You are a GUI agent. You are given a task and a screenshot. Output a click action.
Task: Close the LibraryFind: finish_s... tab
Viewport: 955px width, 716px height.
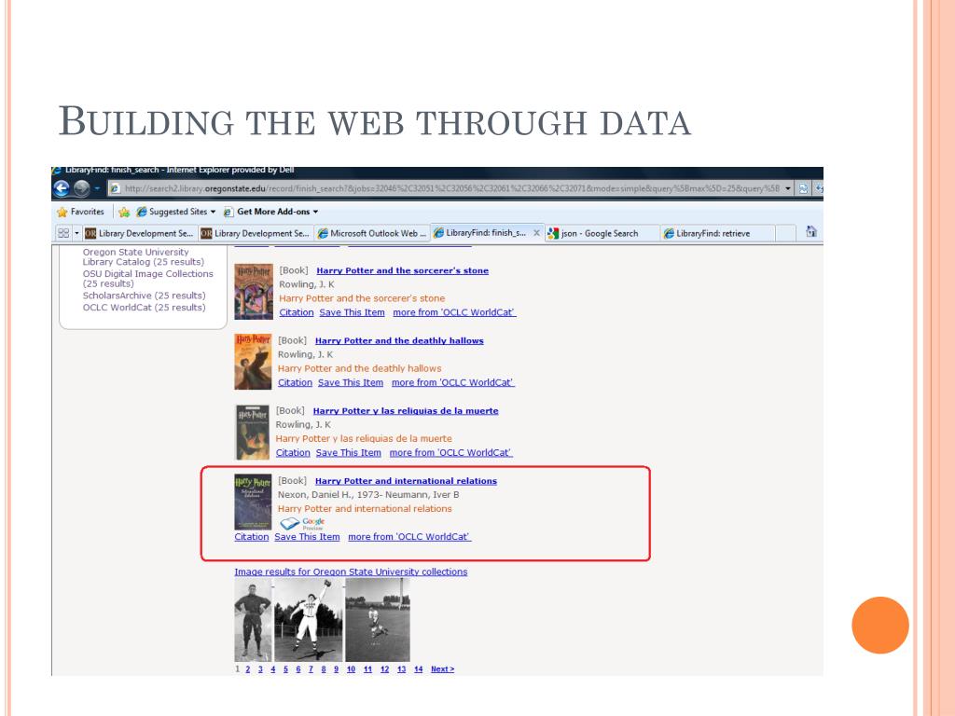click(x=536, y=233)
